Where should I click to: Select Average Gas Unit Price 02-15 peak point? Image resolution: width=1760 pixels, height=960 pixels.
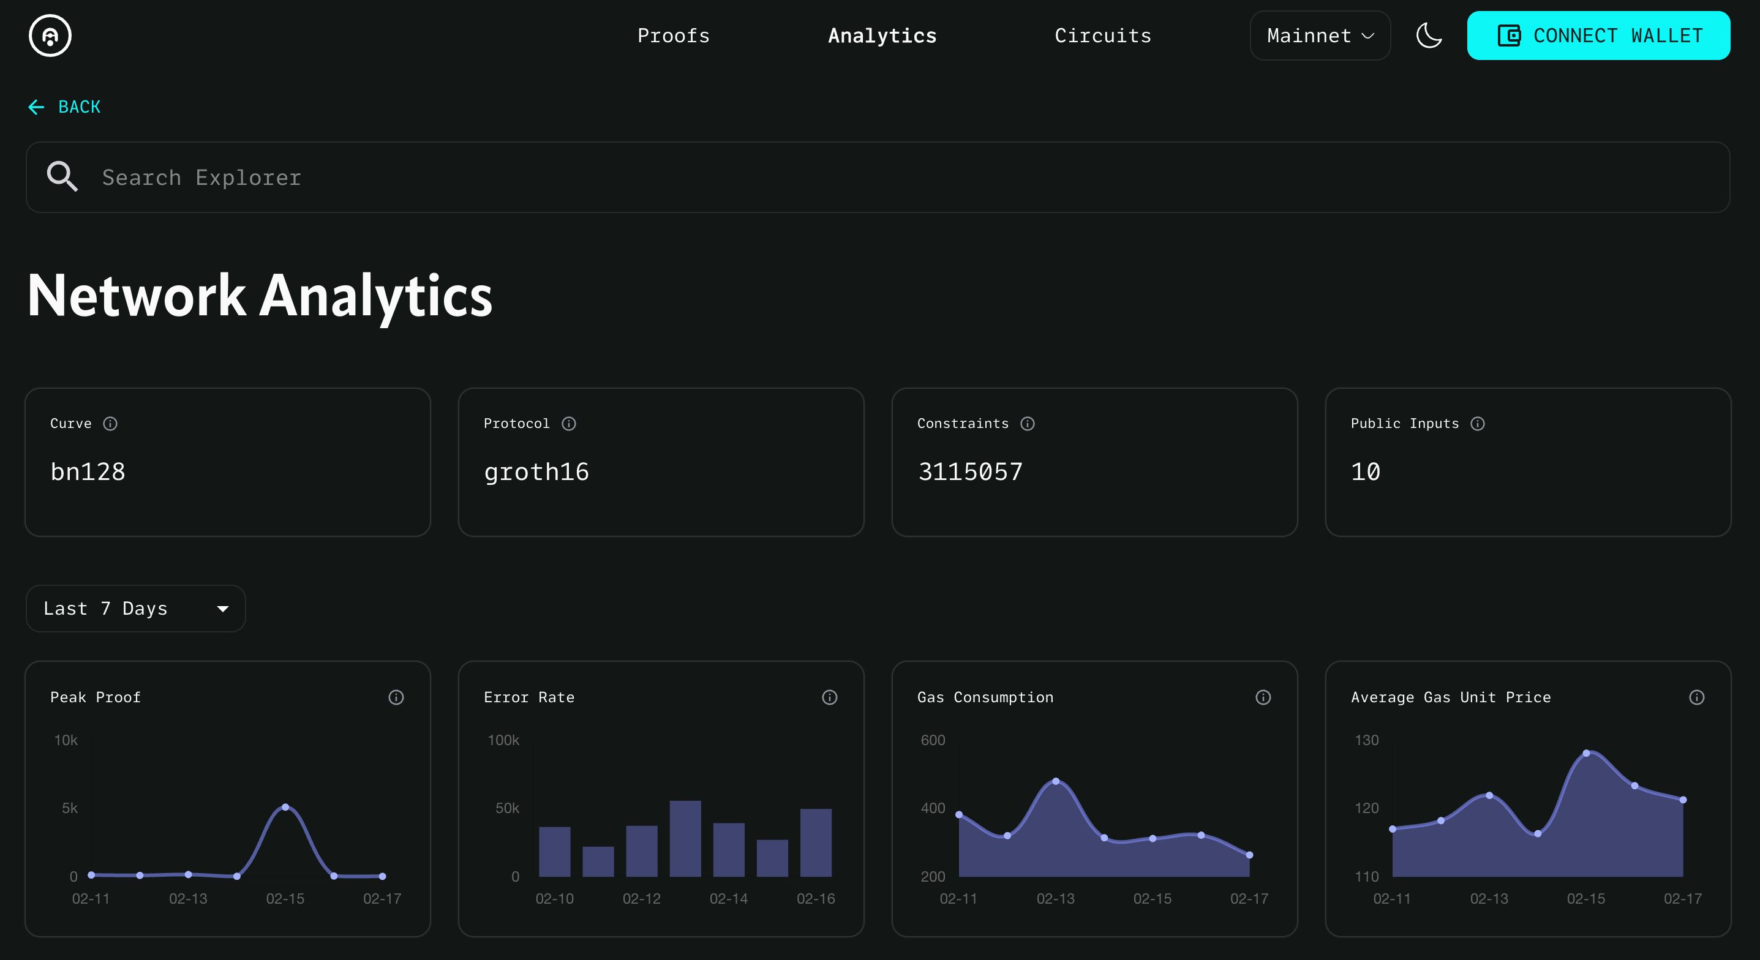[1587, 753]
